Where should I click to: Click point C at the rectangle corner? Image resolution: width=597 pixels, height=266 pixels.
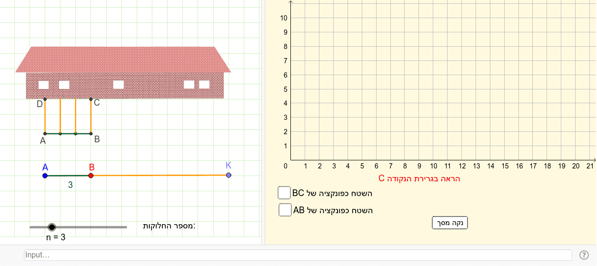pos(91,99)
